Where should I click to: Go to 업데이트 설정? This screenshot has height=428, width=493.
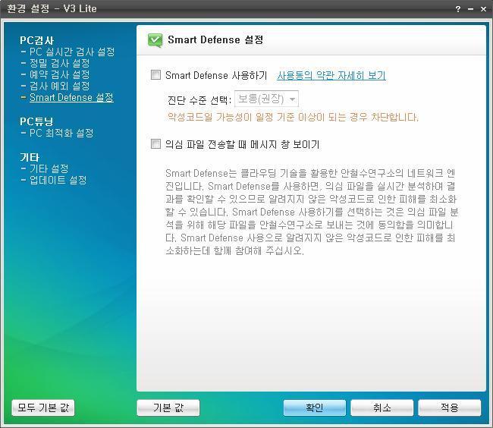(x=58, y=180)
